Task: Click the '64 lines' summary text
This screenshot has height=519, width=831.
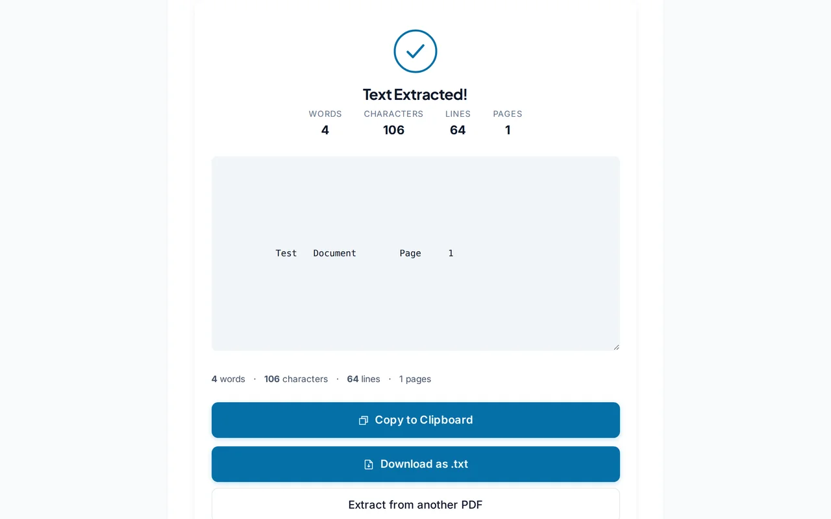Action: [364, 379]
